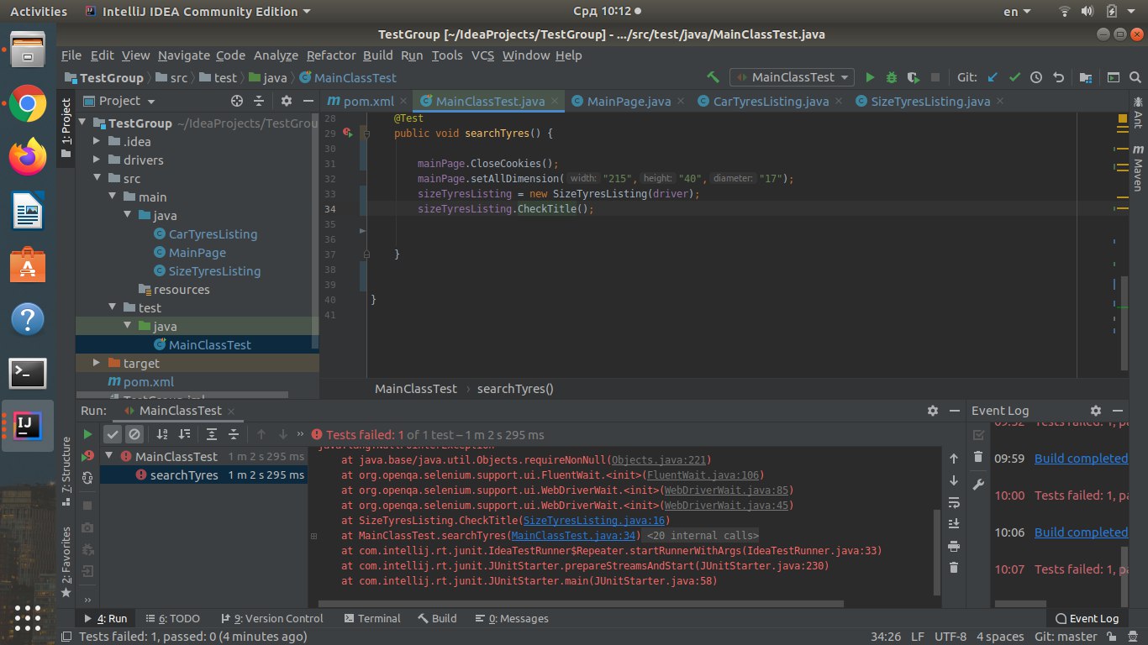
Task: Expand drivers folder node
Action: [x=97, y=160]
